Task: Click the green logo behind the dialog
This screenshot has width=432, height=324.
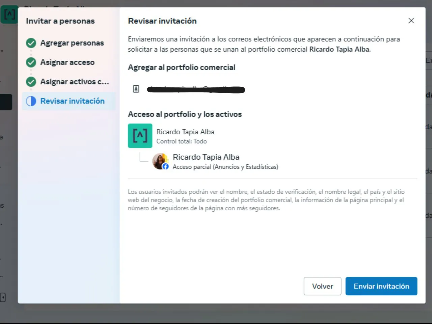Action: (x=9, y=15)
